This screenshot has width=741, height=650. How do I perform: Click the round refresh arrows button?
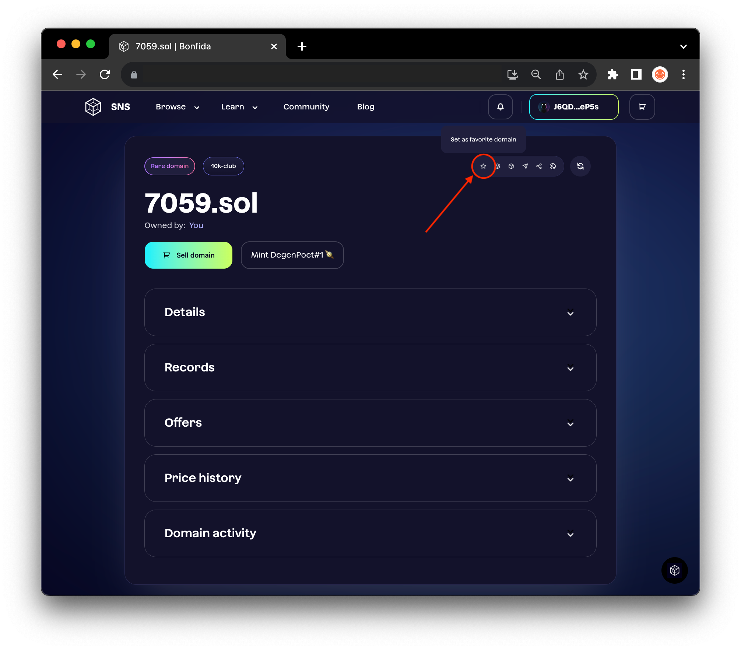(580, 166)
